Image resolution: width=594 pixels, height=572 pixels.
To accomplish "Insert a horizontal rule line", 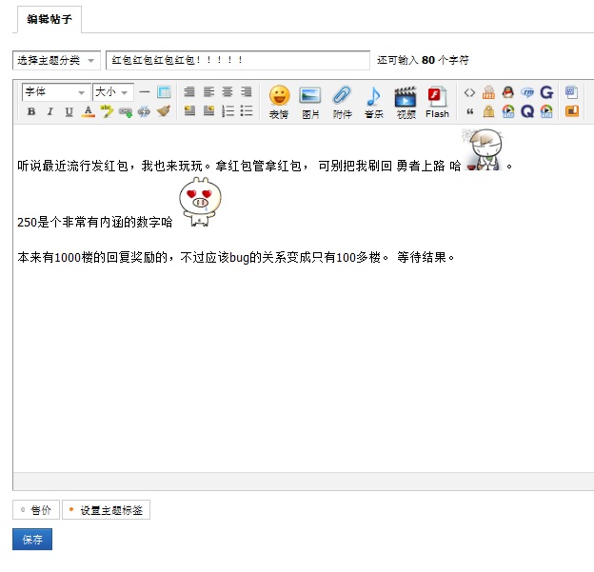I will click(145, 92).
